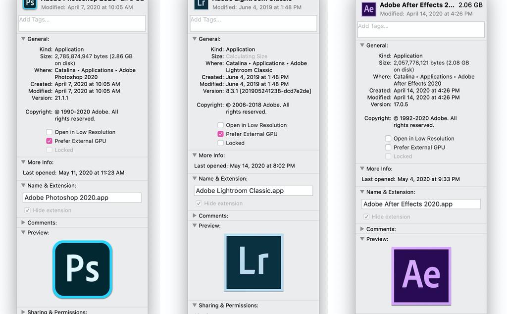The width and height of the screenshot is (507, 314).
Task: Collapse the General section in Photoshop window
Action: [23, 39]
